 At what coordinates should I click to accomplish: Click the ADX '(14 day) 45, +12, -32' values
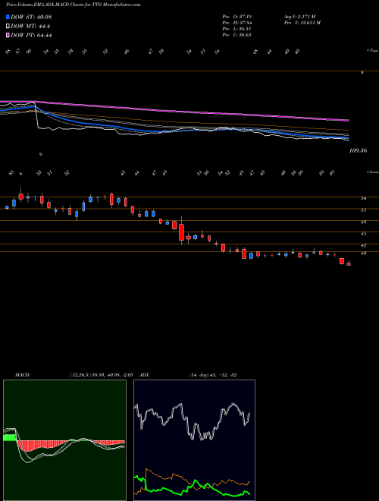pos(213,374)
